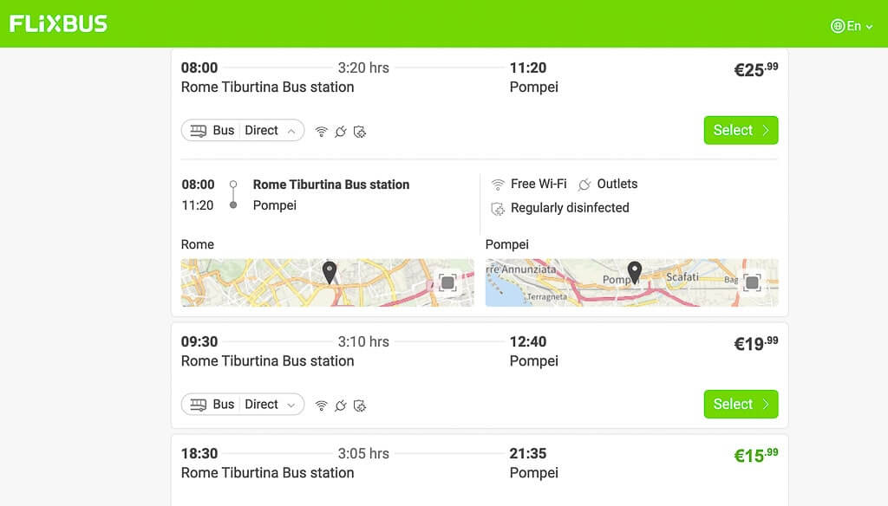Click the outlet plug icon on 08:00 trip
Image resolution: width=888 pixels, height=506 pixels.
coord(340,132)
